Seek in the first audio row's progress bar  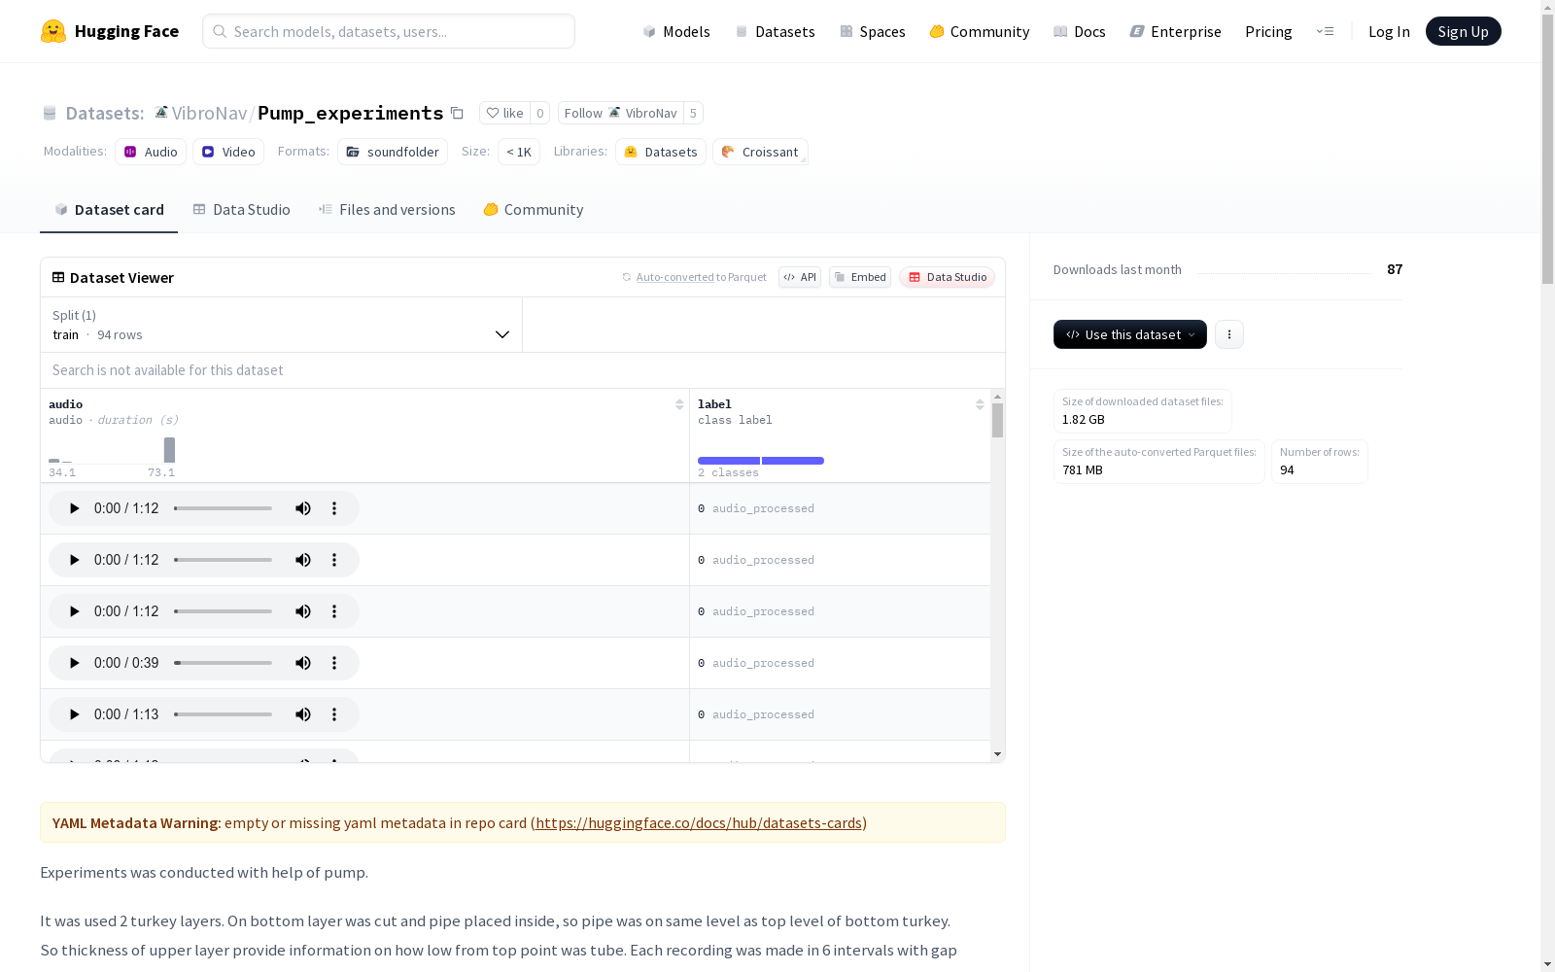click(x=224, y=508)
